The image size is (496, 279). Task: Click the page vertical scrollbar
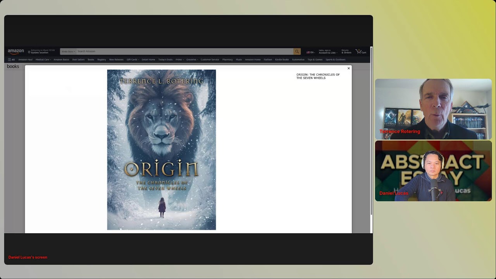371,132
